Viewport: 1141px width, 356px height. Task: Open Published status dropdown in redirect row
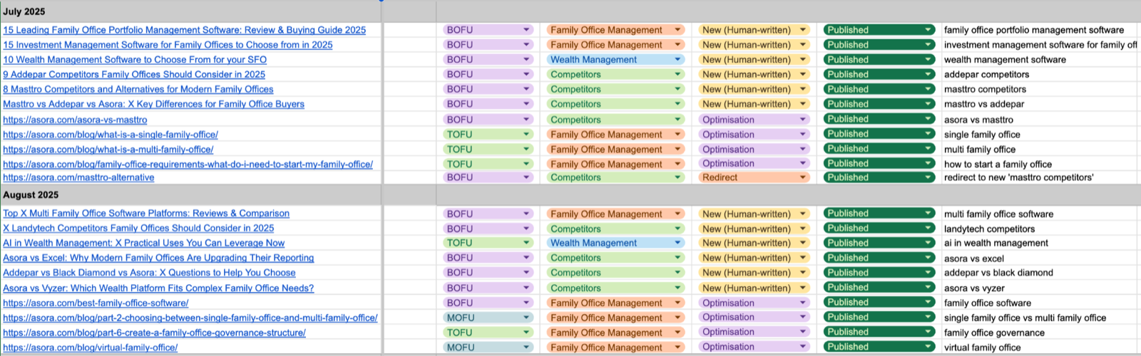[x=879, y=177]
